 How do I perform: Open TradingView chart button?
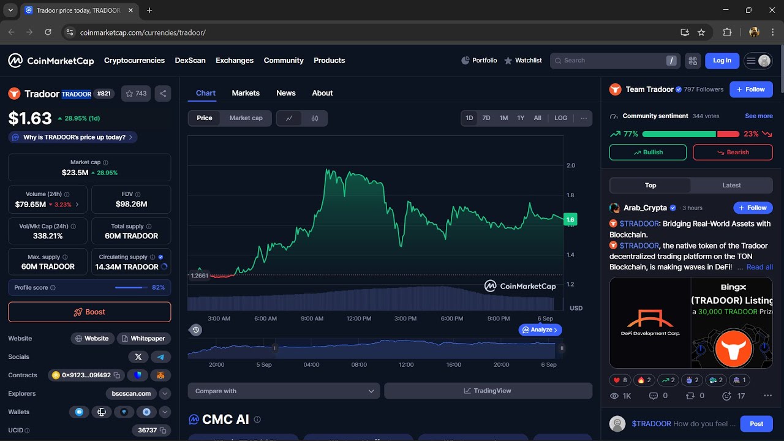pos(488,391)
